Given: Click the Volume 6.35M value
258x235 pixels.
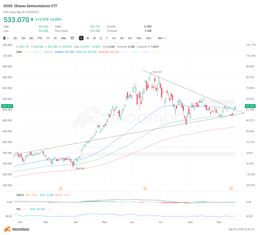Looking at the screenshot, I should tap(148, 27).
